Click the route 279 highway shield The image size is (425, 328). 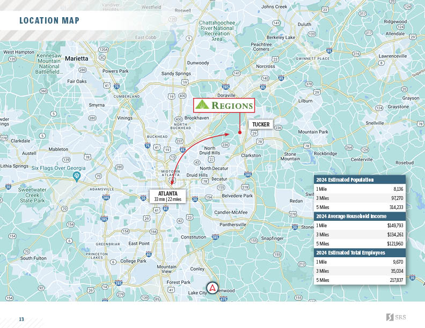(121, 294)
